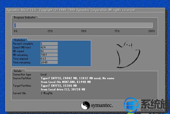Click the Ghost mascot drawing
Viewport: 170px width, 114px height.
[128, 54]
